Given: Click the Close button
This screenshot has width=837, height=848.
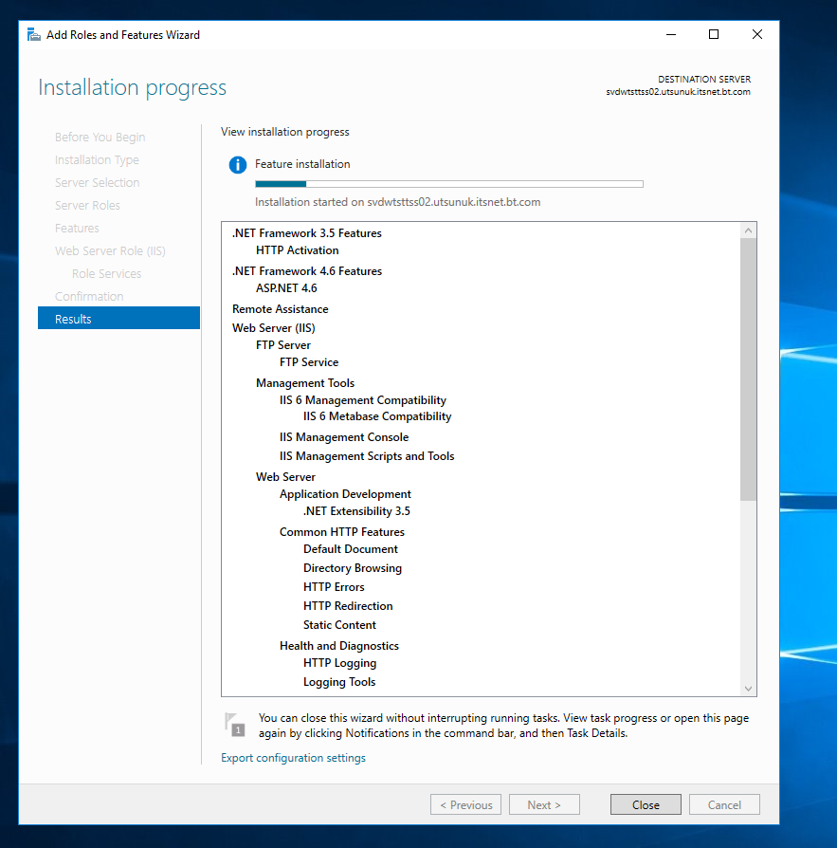Looking at the screenshot, I should coord(646,804).
